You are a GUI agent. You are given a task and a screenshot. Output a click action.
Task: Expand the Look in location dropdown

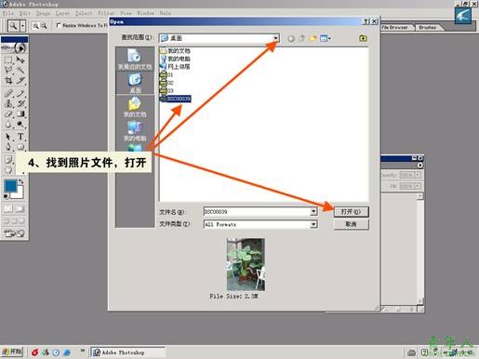tap(275, 38)
